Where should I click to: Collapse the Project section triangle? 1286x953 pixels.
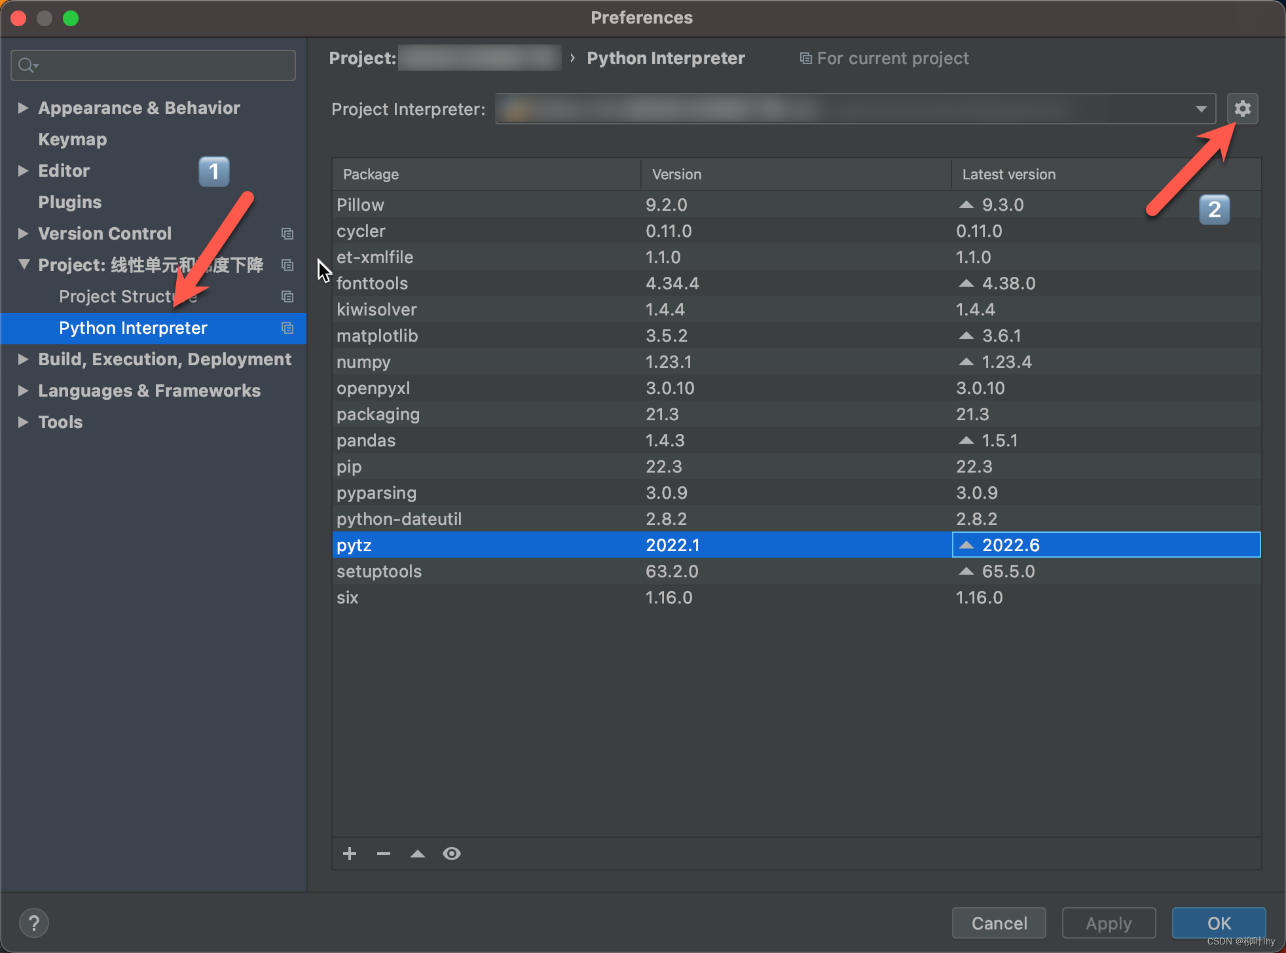(24, 264)
